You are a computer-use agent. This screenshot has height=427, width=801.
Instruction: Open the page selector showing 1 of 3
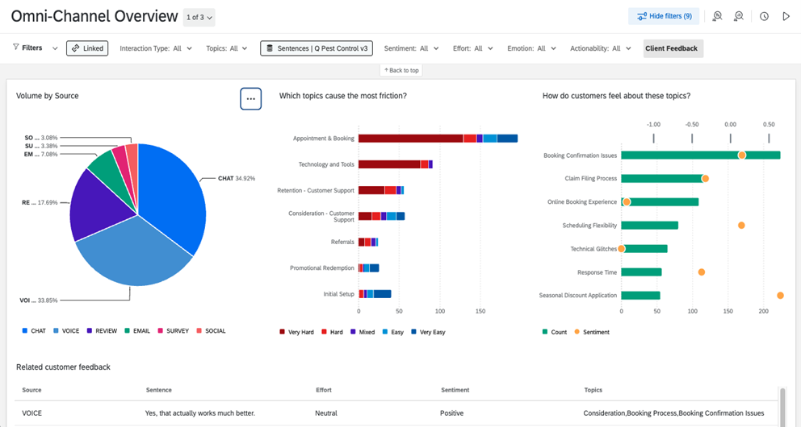[199, 17]
